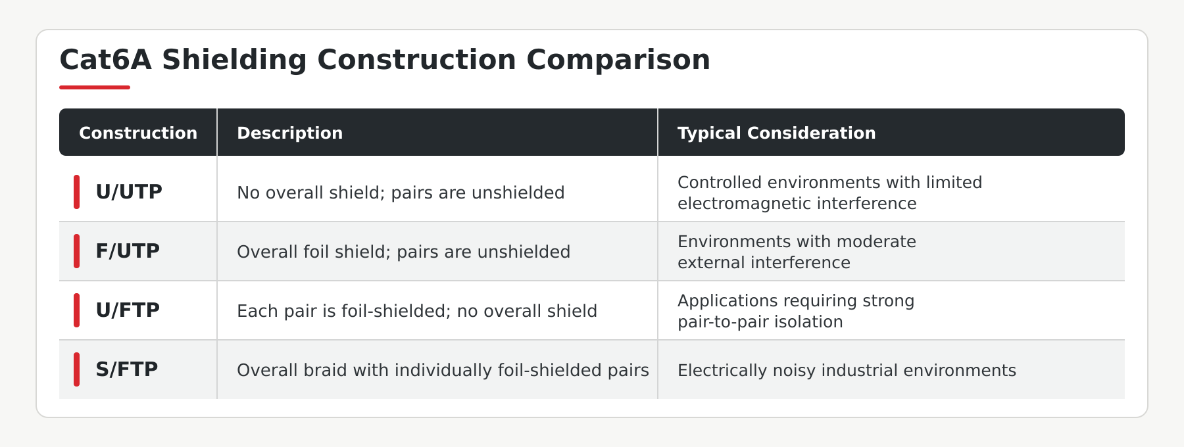This screenshot has width=1184, height=447.
Task: Select 'No overall shield; pairs are unshielded' text
Action: tap(401, 193)
